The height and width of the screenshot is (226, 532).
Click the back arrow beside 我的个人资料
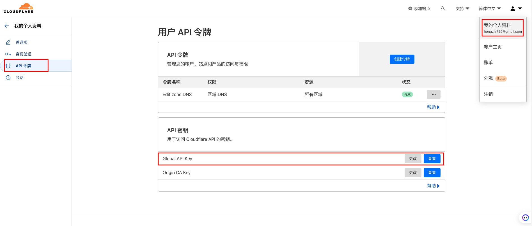[7, 26]
